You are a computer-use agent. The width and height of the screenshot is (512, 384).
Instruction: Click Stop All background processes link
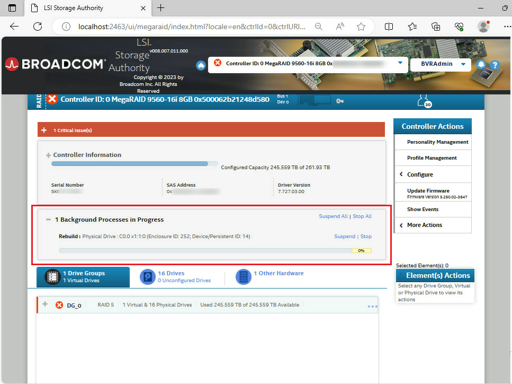pyautogui.click(x=362, y=216)
